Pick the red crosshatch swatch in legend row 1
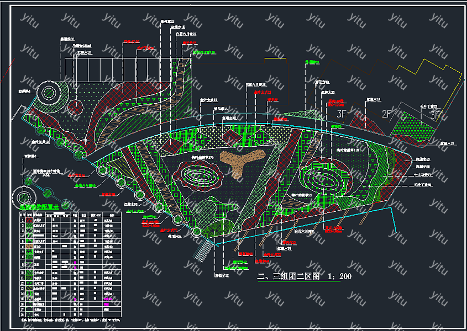This screenshot has height=331, width=467. 29,220
